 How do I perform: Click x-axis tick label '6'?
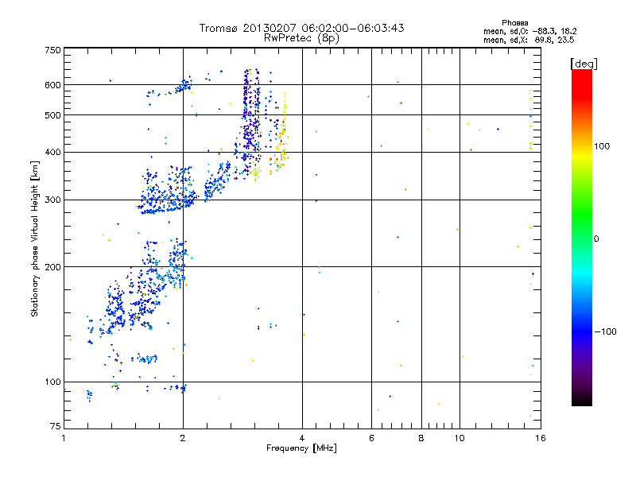[371, 438]
